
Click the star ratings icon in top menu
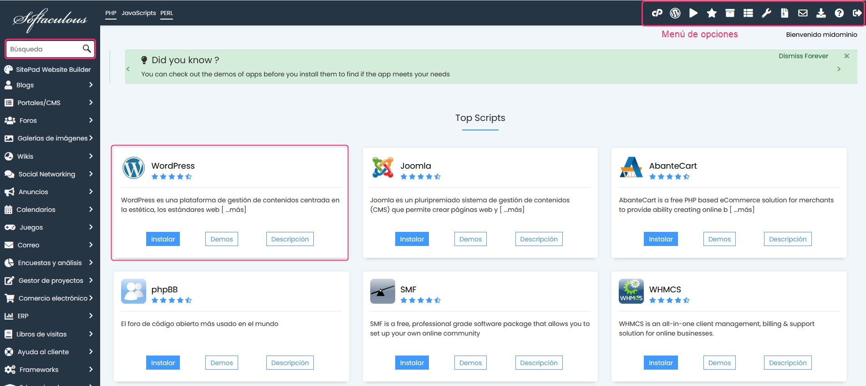(712, 13)
